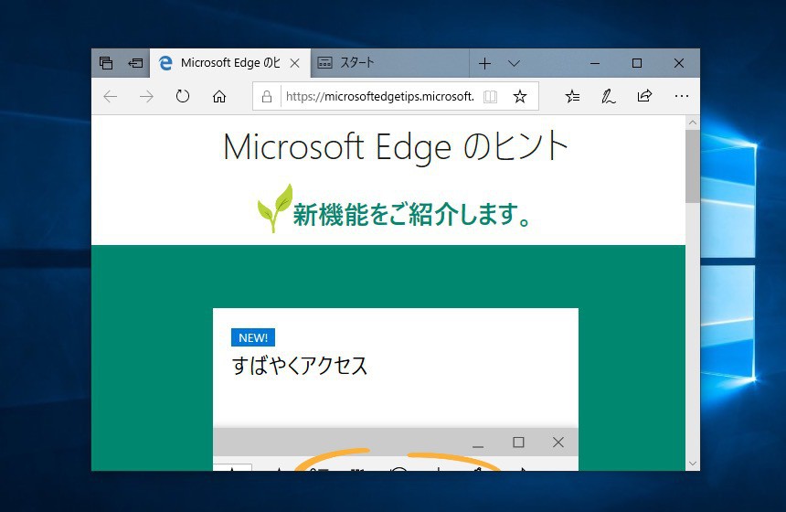786x512 pixels.
Task: Click the NEW! badge
Action: coord(253,337)
